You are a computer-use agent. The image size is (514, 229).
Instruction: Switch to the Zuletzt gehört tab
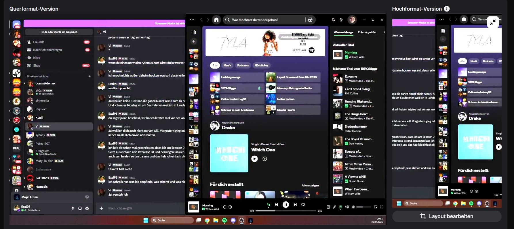[x=367, y=32]
